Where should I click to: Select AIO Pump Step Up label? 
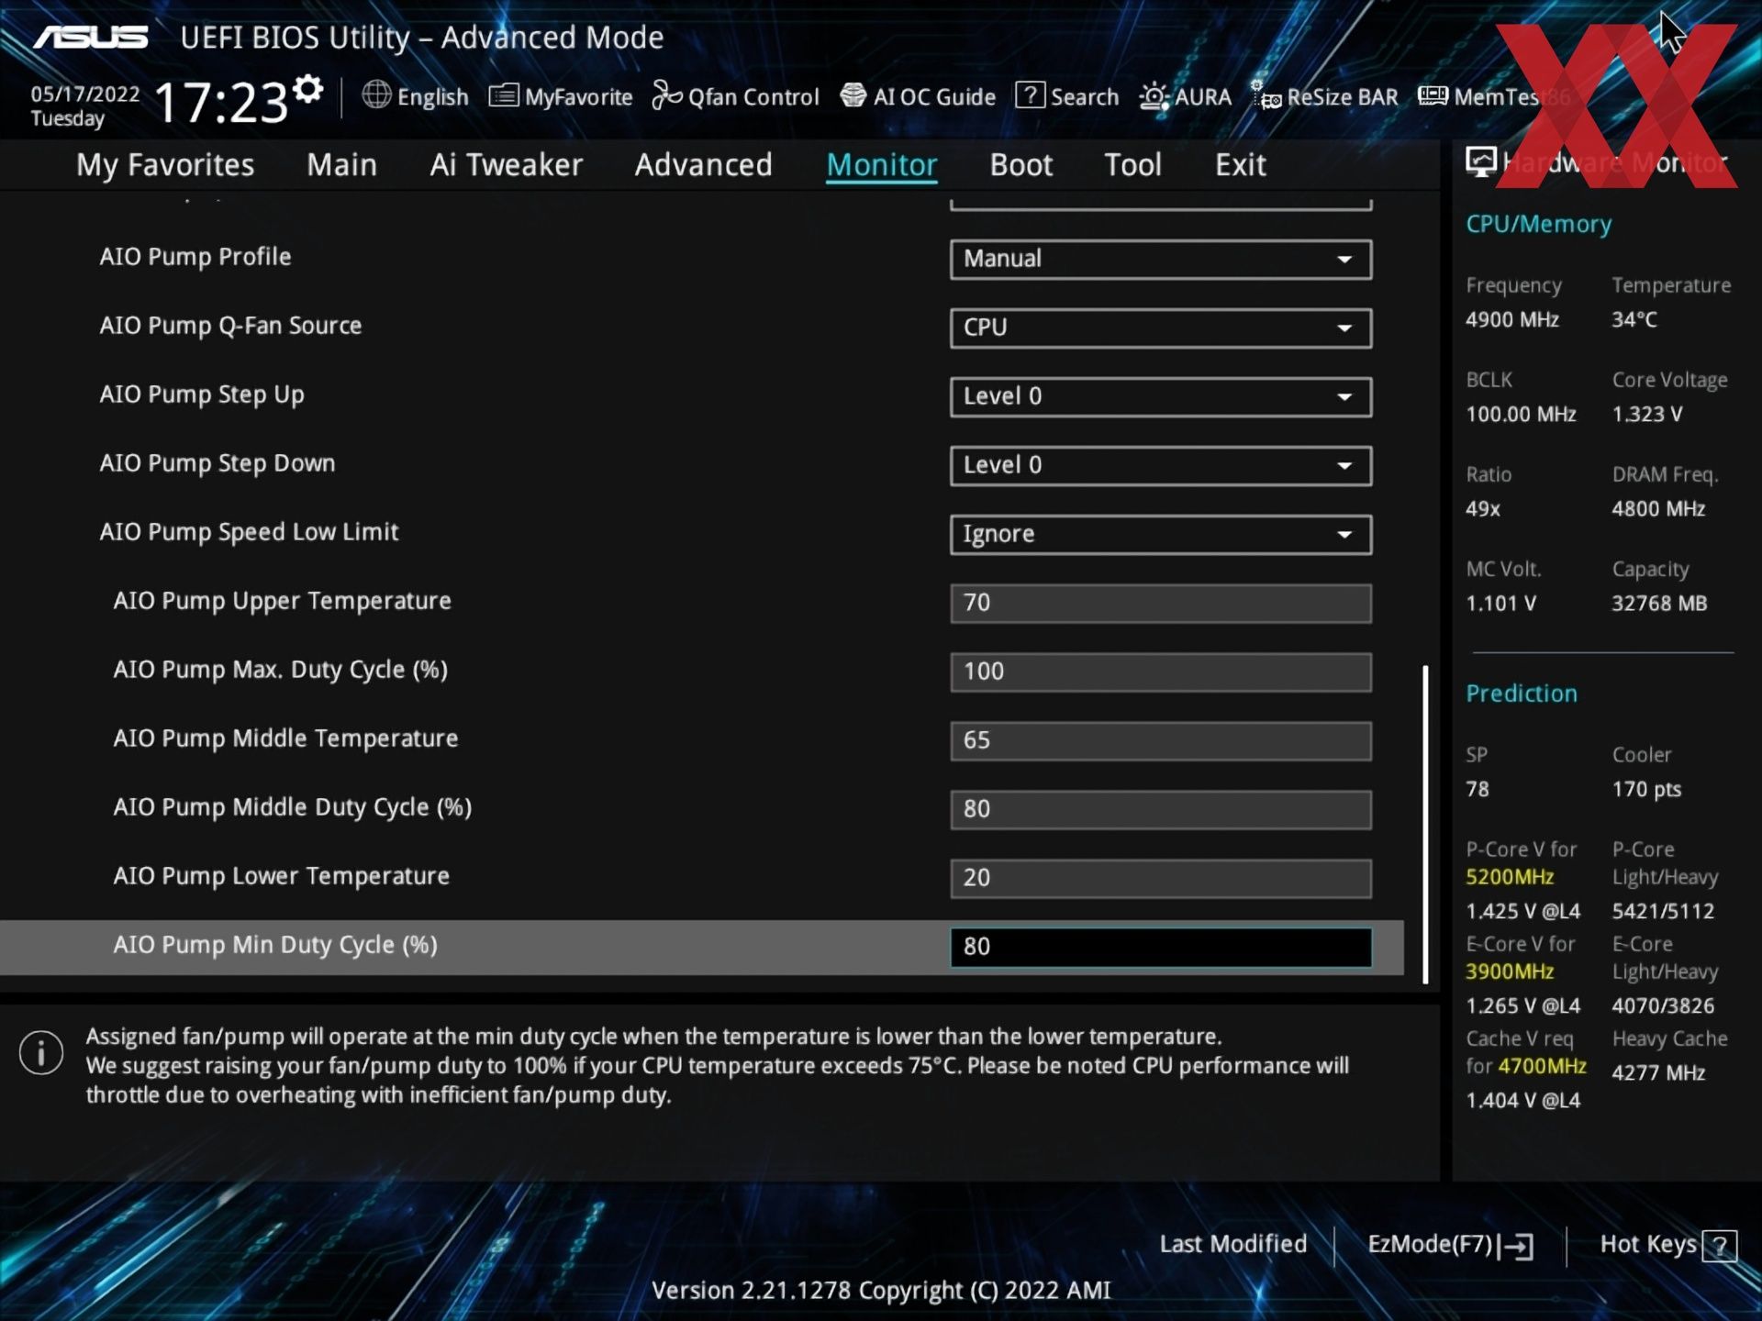point(202,394)
